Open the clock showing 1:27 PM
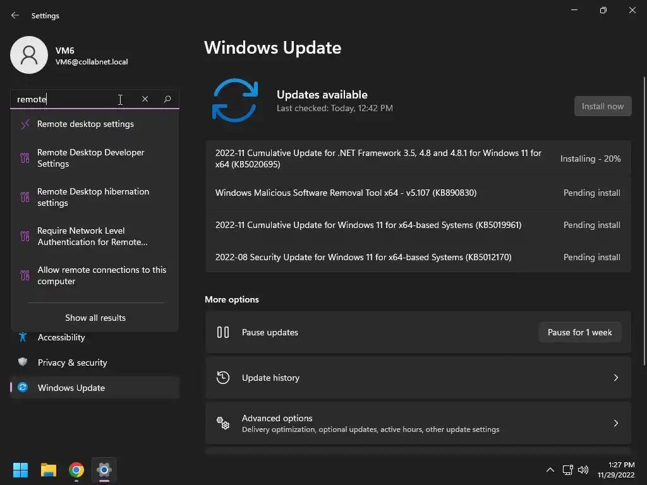The width and height of the screenshot is (647, 485). 616,470
